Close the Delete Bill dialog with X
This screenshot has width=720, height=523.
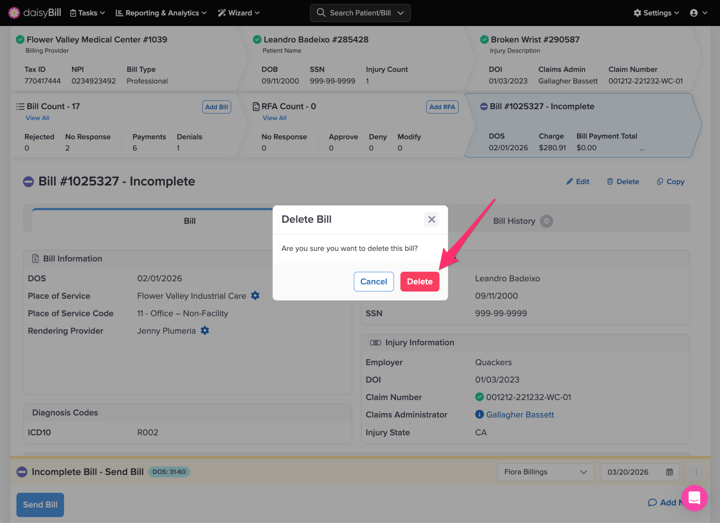[x=431, y=220]
